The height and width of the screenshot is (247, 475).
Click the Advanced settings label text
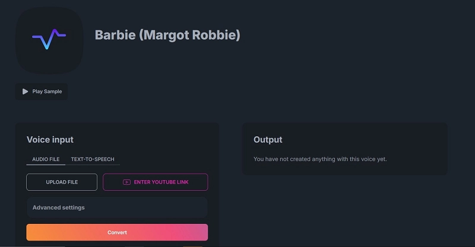tap(58, 208)
